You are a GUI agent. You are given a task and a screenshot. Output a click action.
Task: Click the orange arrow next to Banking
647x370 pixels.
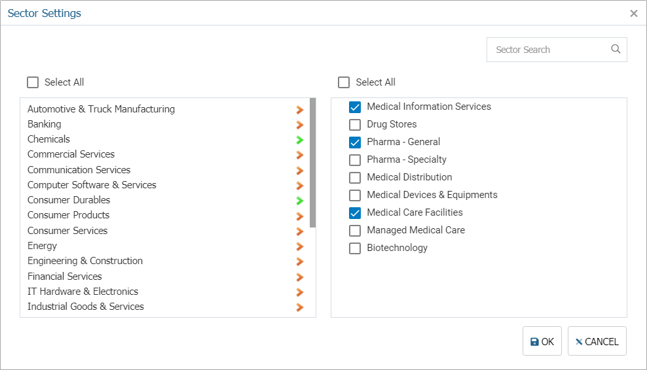pyautogui.click(x=300, y=125)
